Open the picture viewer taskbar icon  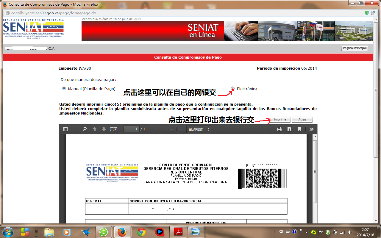pyautogui.click(x=196, y=232)
